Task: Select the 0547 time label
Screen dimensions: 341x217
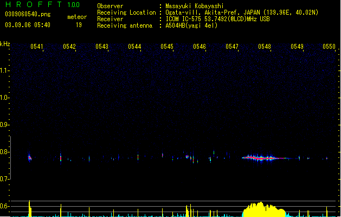Action: [x=232, y=47]
